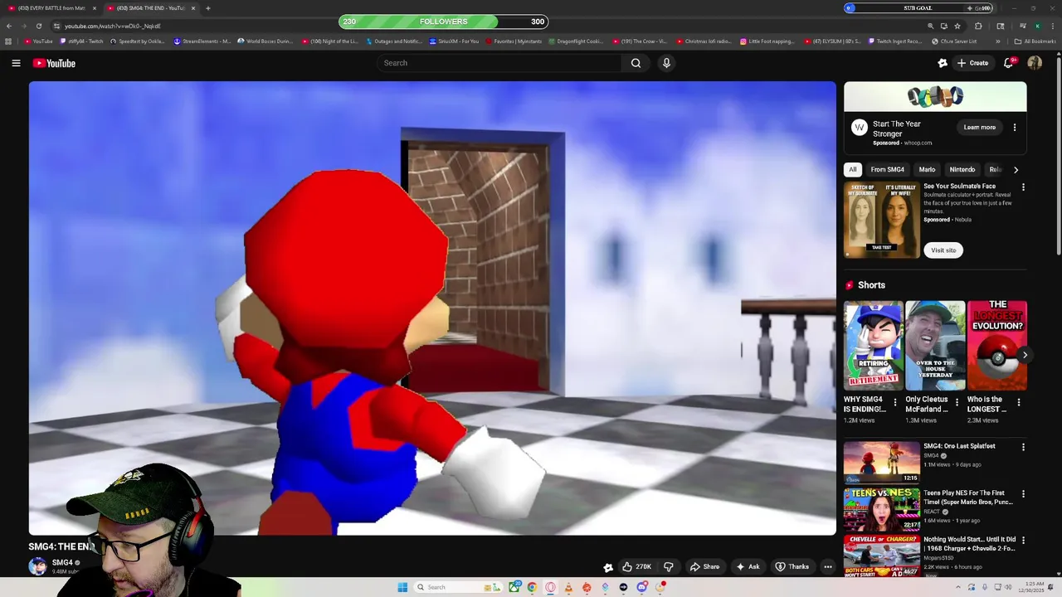This screenshot has width=1062, height=597.
Task: Open the Speedtest by Ookla bookmark
Action: pyautogui.click(x=137, y=41)
